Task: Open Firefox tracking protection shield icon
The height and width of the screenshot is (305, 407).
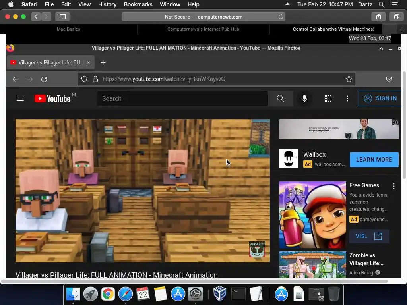Action: (x=84, y=79)
